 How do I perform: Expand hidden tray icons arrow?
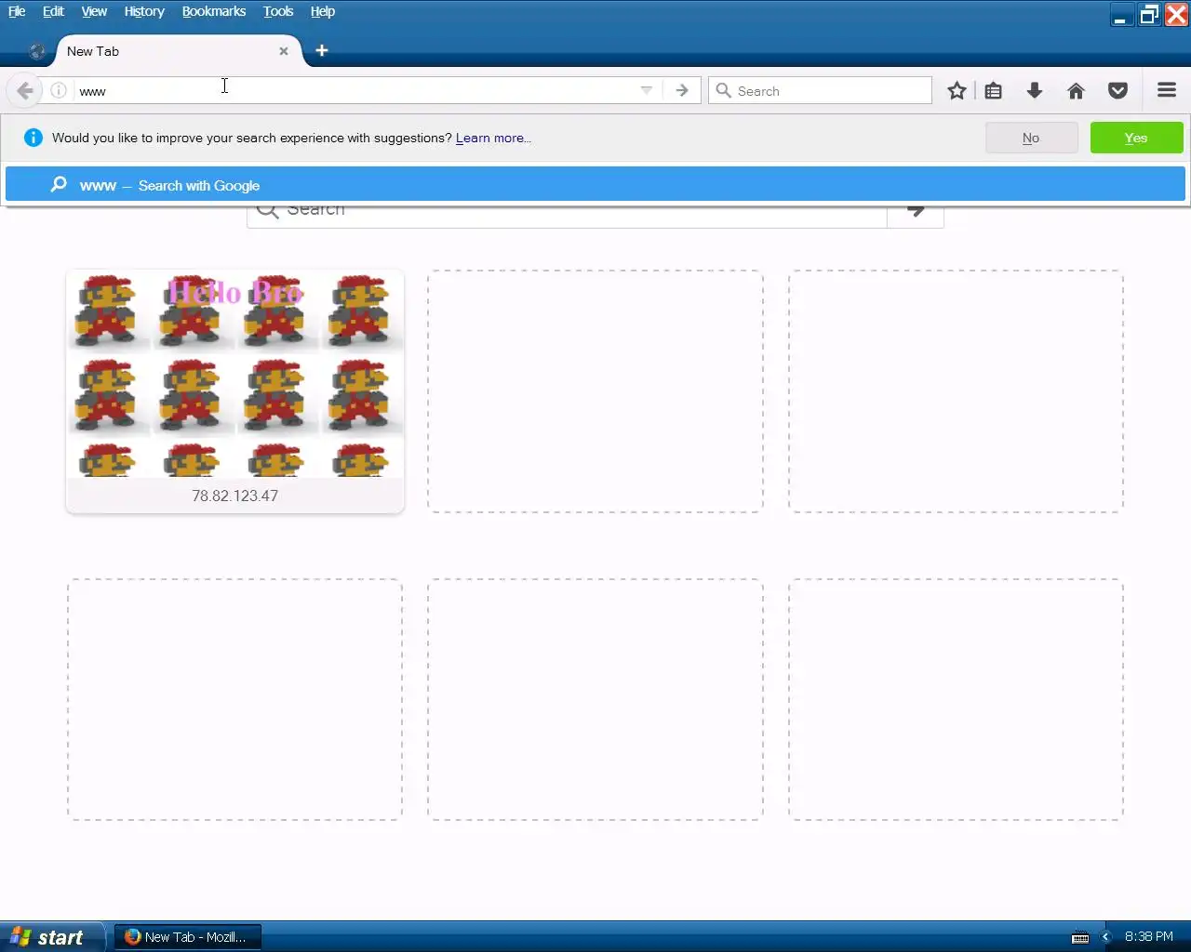1105,937
